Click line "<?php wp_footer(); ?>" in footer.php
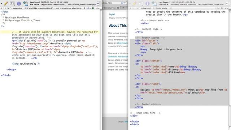This screenshot has width=231, height=130. (x=26, y=64)
